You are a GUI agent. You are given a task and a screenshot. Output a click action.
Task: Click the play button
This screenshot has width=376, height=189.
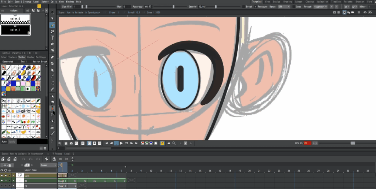(x=121, y=143)
